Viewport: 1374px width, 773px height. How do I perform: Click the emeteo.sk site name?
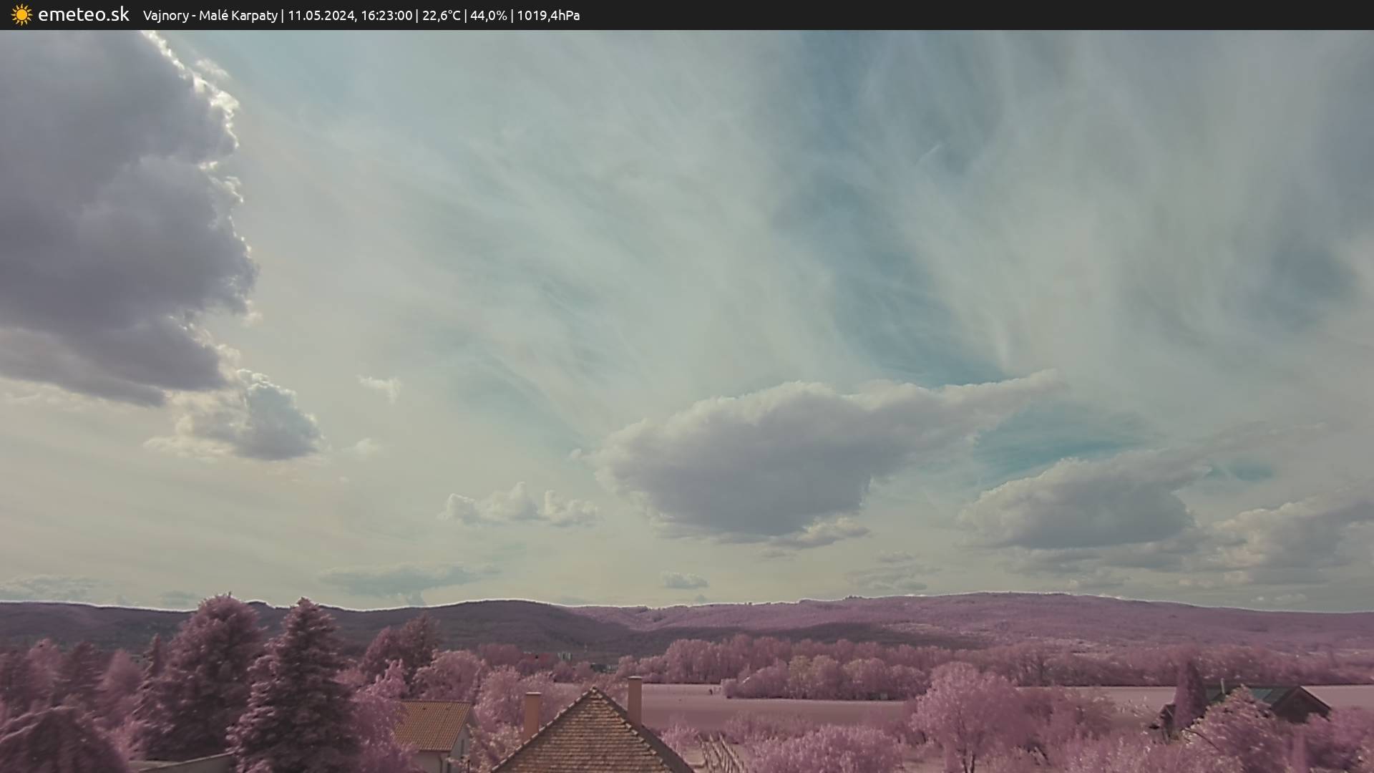[83, 15]
